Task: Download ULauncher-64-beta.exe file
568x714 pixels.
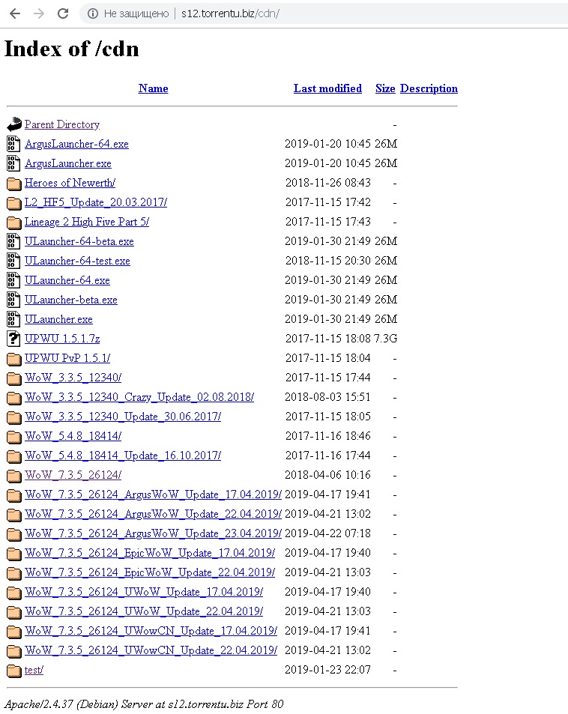Action: coord(79,241)
